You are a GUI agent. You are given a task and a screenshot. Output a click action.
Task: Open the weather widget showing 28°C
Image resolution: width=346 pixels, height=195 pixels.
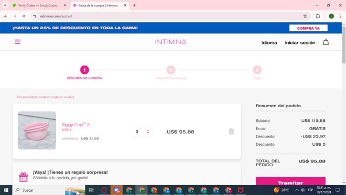(281, 190)
